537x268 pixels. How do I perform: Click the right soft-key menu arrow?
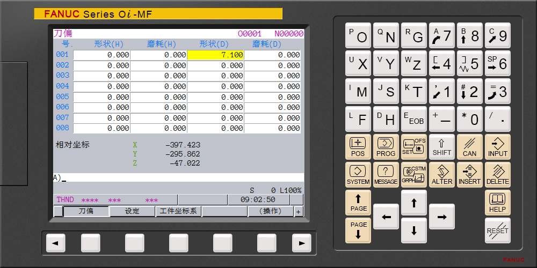pyautogui.click(x=301, y=243)
